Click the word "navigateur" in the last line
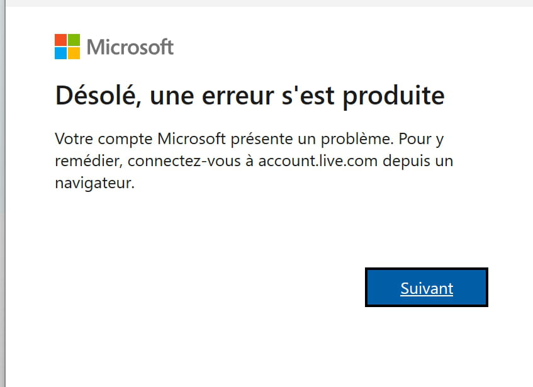The image size is (533, 387). [x=94, y=183]
